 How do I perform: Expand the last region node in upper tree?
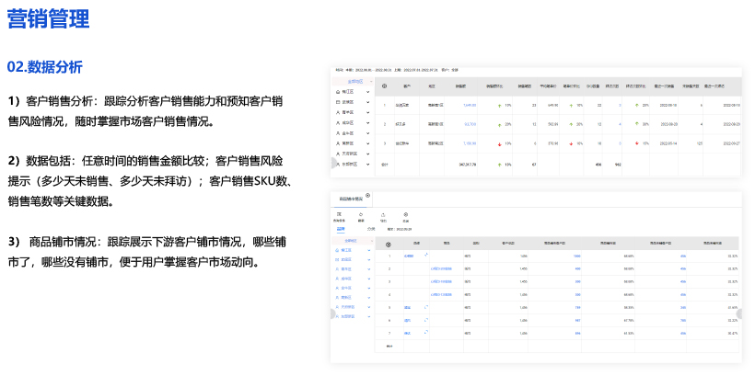[368, 165]
